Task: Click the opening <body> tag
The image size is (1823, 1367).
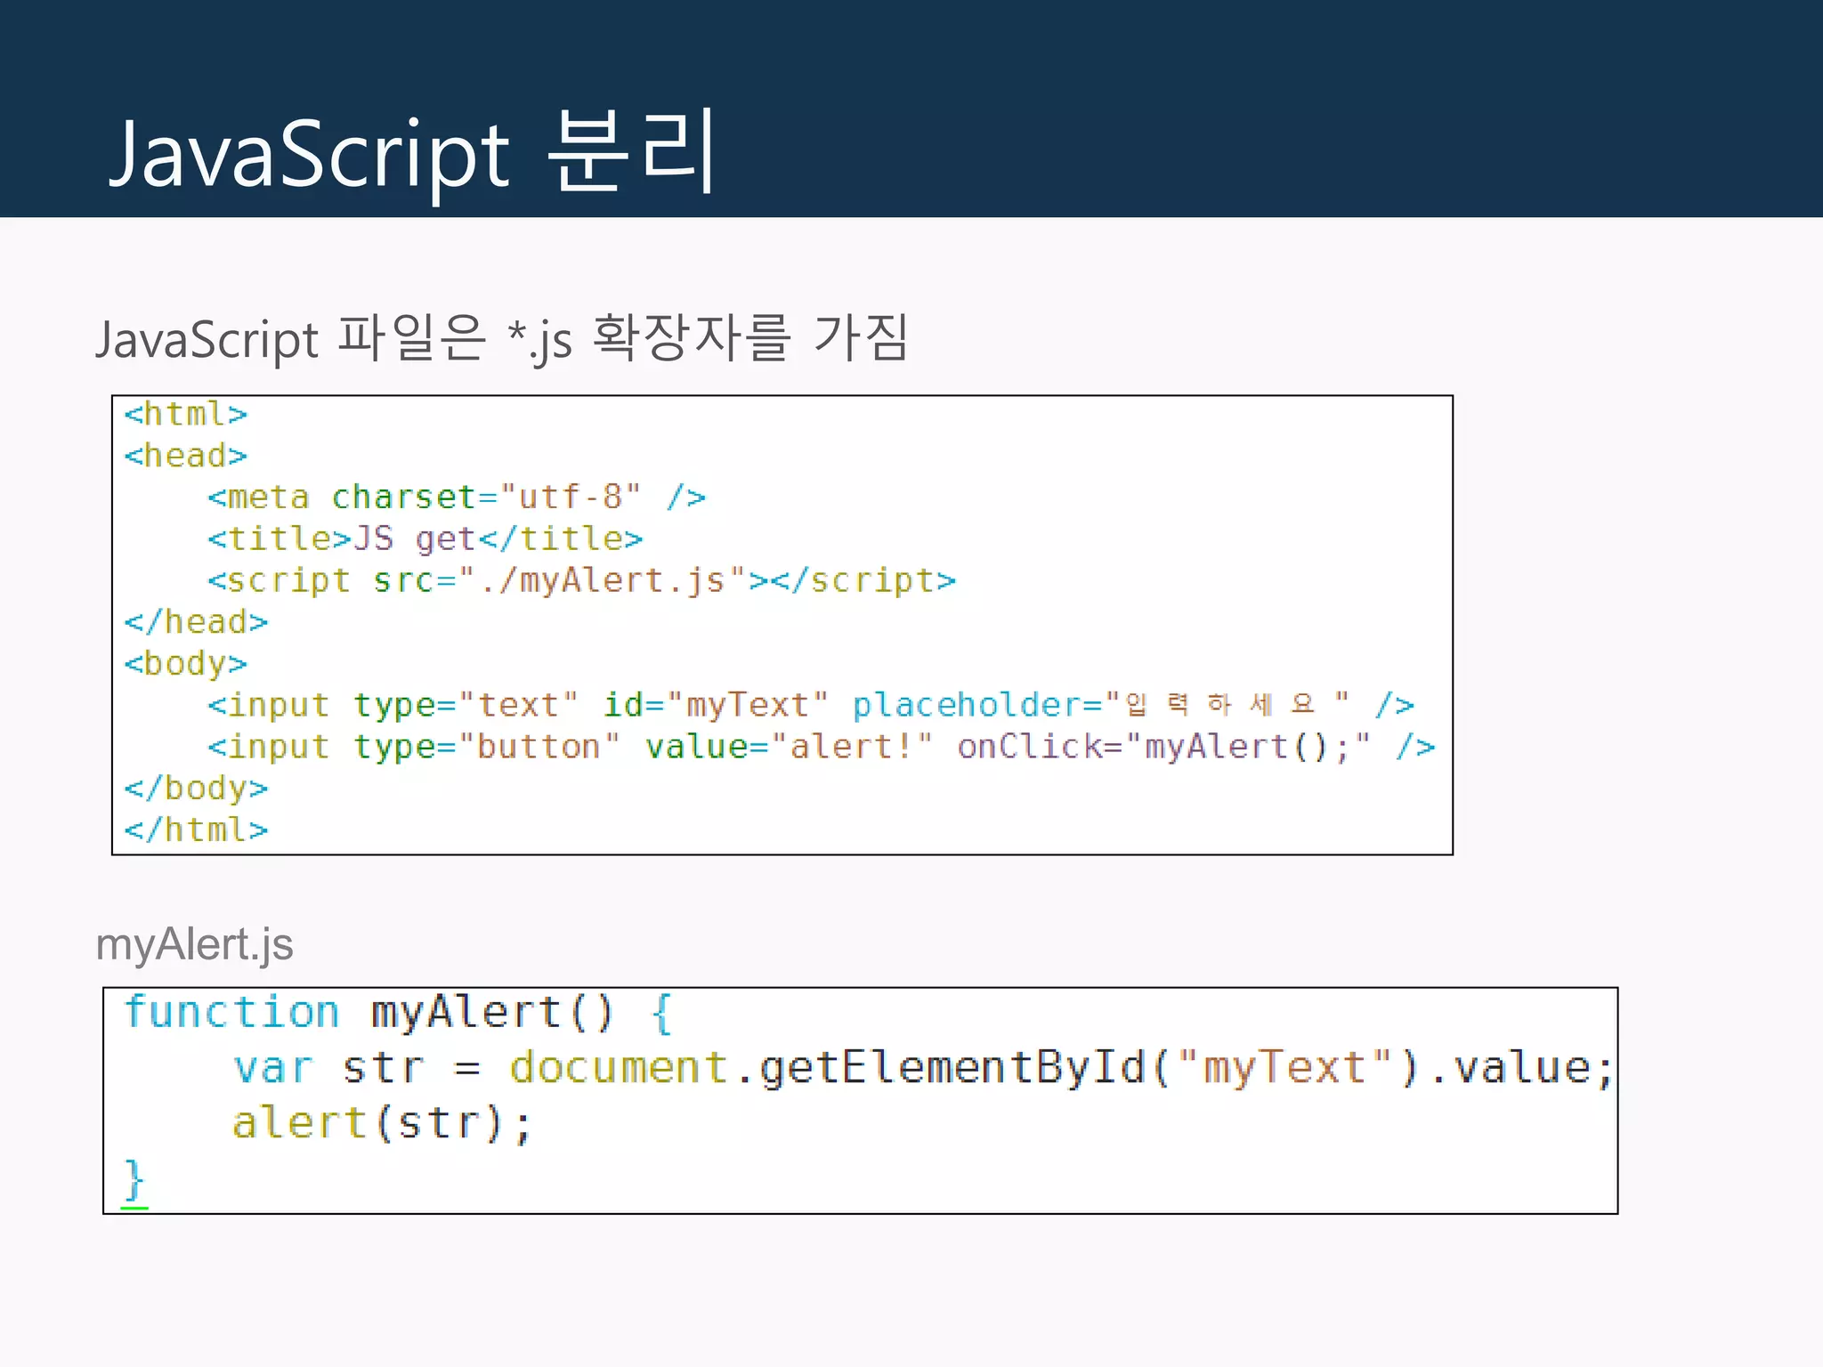Action: tap(185, 664)
